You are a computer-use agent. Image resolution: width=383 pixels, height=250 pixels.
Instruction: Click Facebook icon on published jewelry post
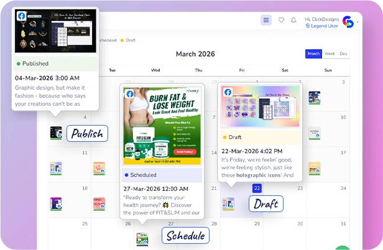coord(22,16)
